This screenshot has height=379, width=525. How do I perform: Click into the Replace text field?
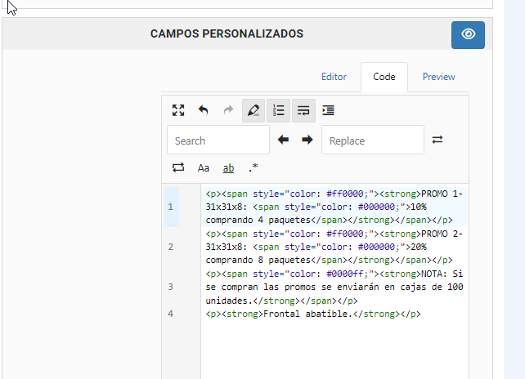372,140
